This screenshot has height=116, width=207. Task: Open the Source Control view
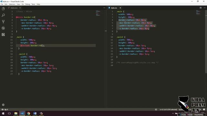pos(3,22)
